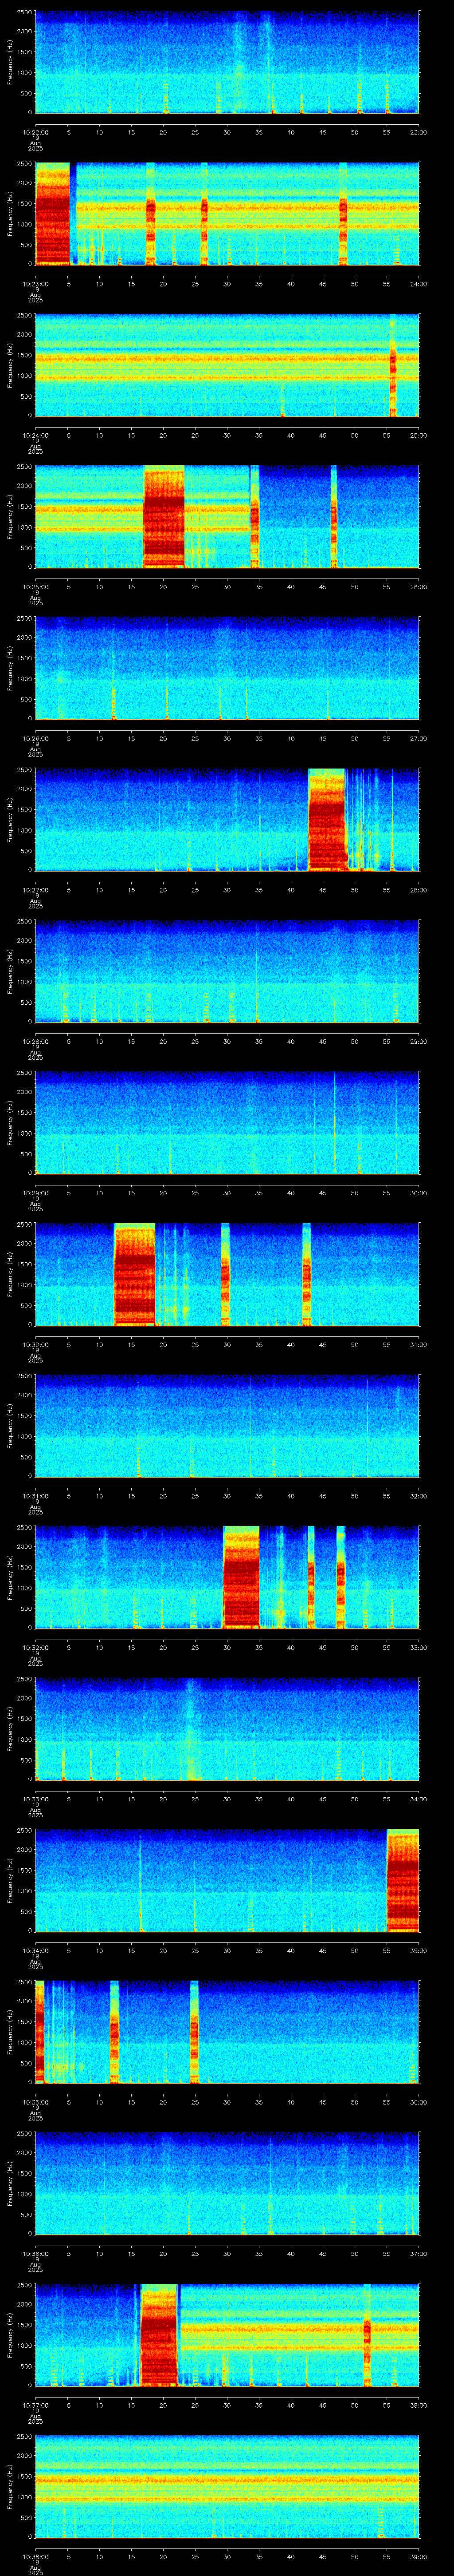Click the narrow burst near 34 s in 10:25 panel

(x=254, y=517)
